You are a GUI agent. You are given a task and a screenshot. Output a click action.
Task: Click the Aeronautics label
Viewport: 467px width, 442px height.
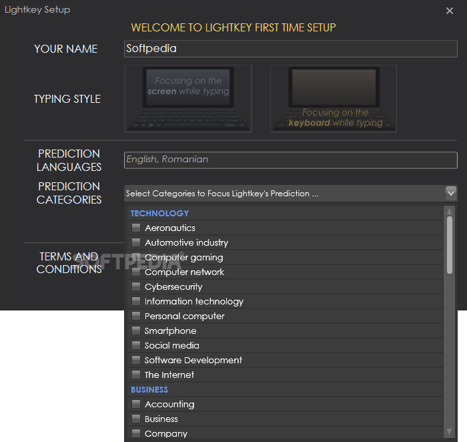[170, 228]
